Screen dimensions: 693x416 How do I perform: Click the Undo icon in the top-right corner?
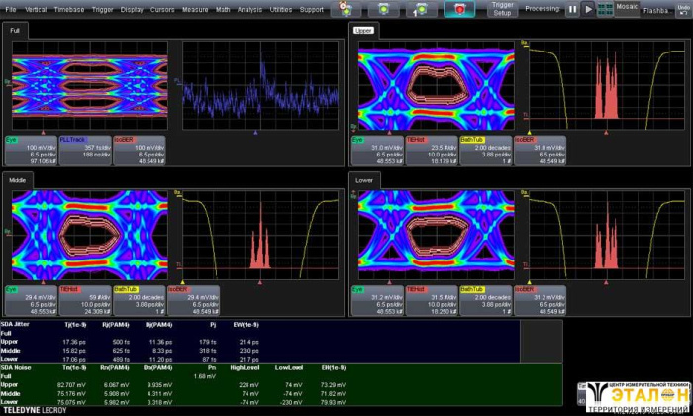(x=682, y=9)
